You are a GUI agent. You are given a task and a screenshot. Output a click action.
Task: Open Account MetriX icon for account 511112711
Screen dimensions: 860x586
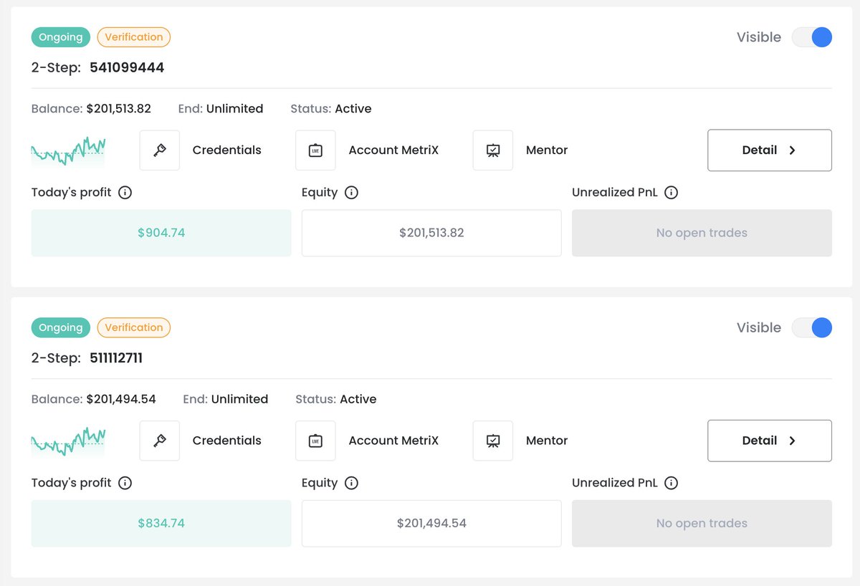pyautogui.click(x=315, y=441)
